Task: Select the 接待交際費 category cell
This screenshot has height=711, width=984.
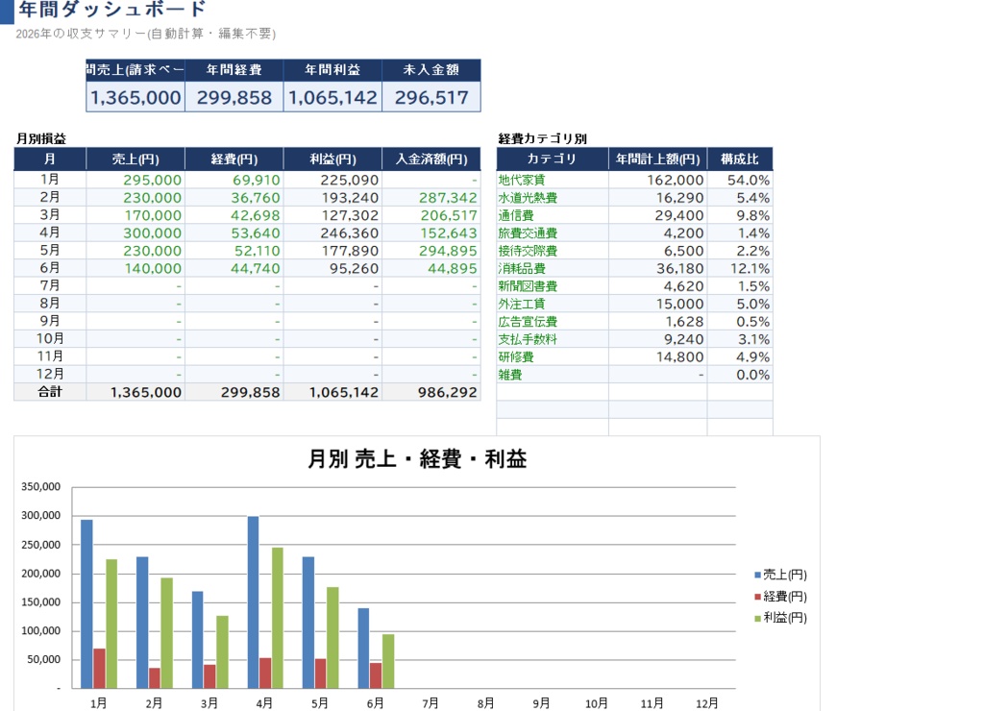Action: 553,251
